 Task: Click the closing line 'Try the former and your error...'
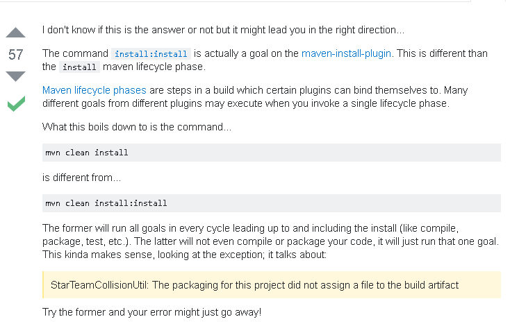(x=151, y=312)
